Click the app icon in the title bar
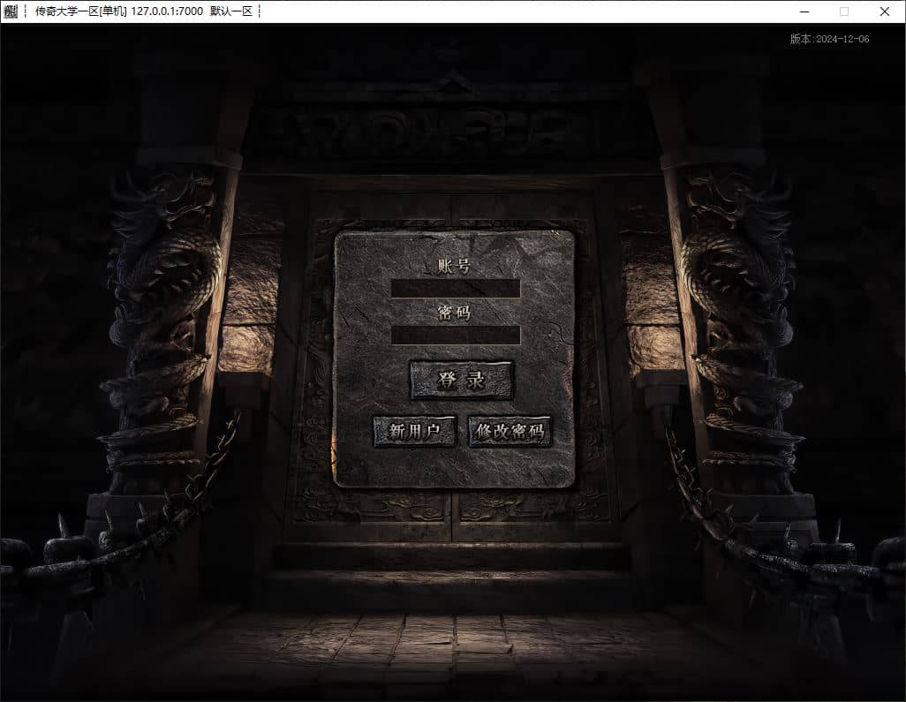Image resolution: width=906 pixels, height=702 pixels. (11, 11)
